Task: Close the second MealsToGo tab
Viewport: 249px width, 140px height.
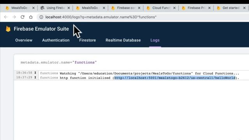Action: (104, 8)
